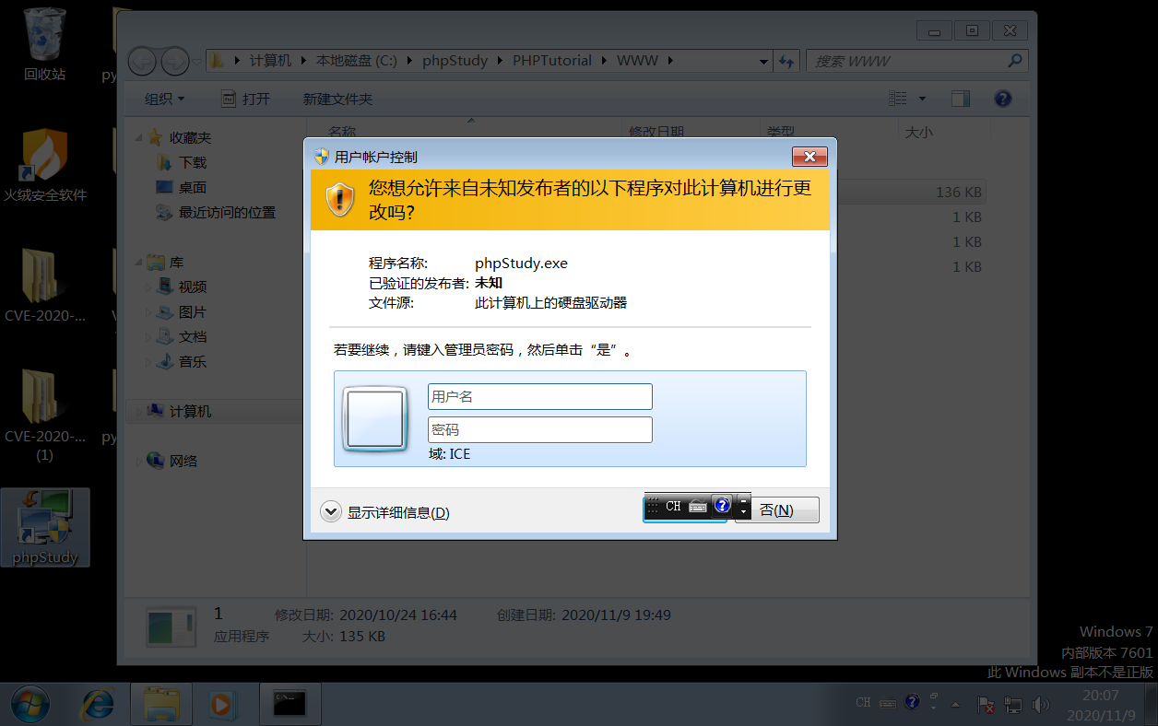Viewport: 1158px width, 726px height.
Task: Expand the 视频 library arrow
Action: pyautogui.click(x=148, y=287)
